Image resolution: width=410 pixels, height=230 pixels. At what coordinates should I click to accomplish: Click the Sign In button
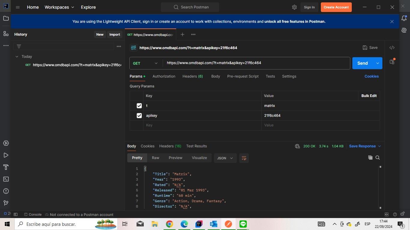click(309, 7)
